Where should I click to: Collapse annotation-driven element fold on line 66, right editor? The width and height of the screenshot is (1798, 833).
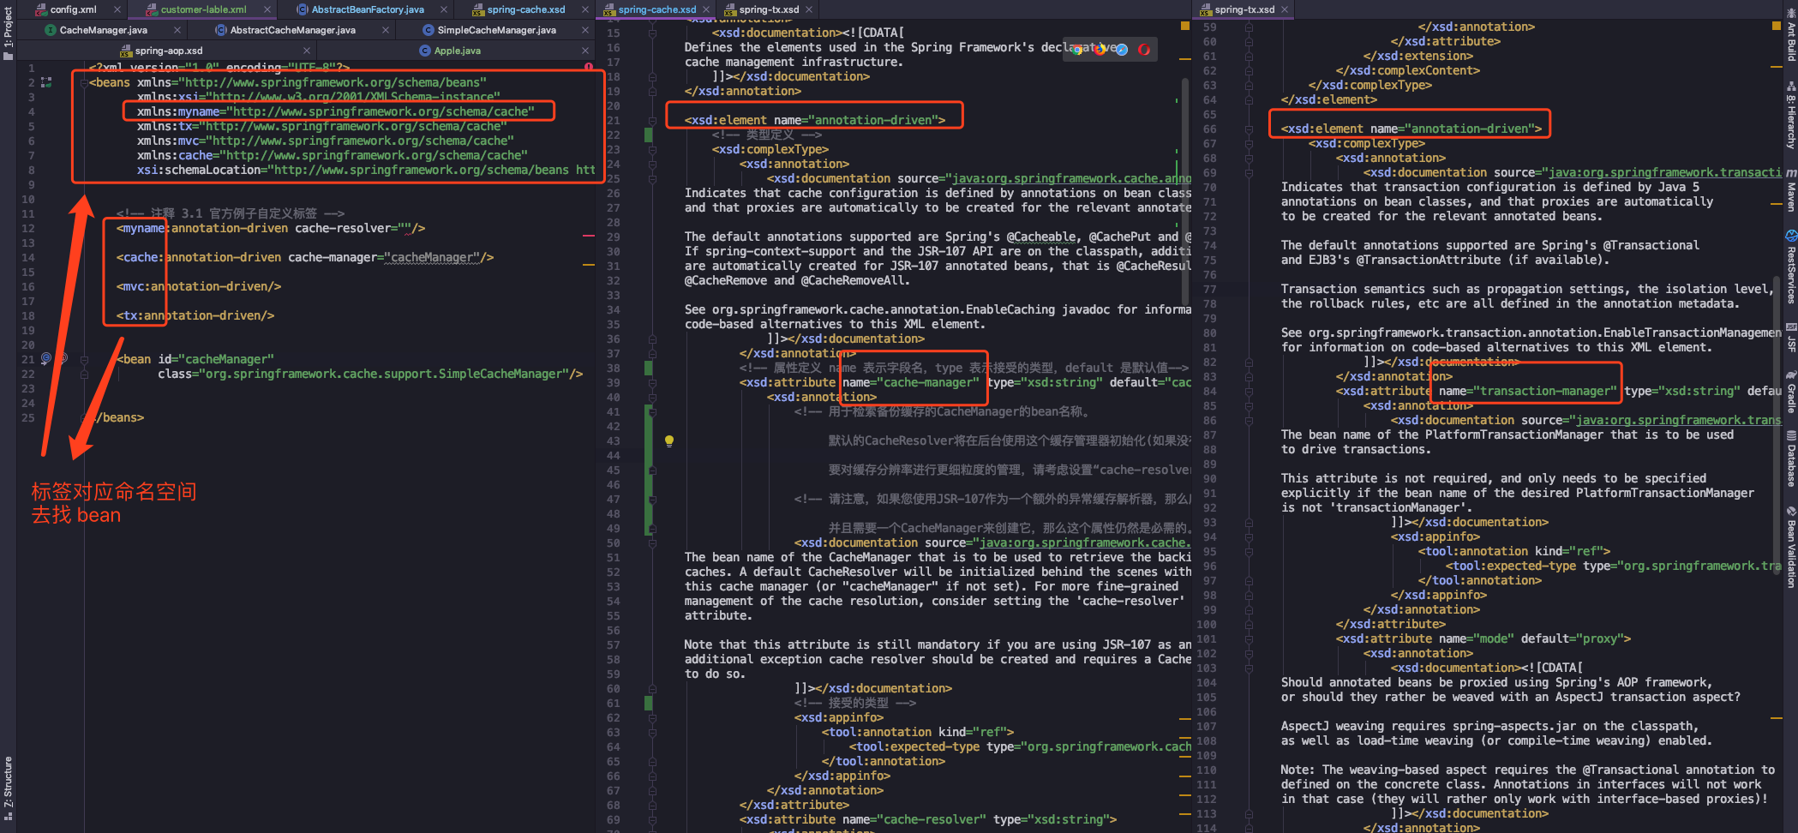pos(1249,129)
